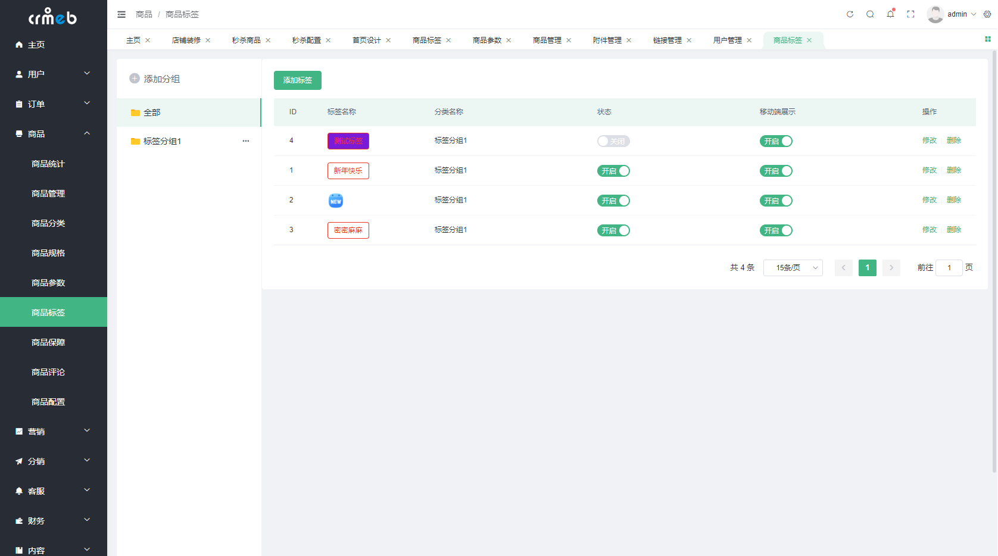Image resolution: width=998 pixels, height=556 pixels.
Task: Toggle the fullscreen icon
Action: pos(910,14)
